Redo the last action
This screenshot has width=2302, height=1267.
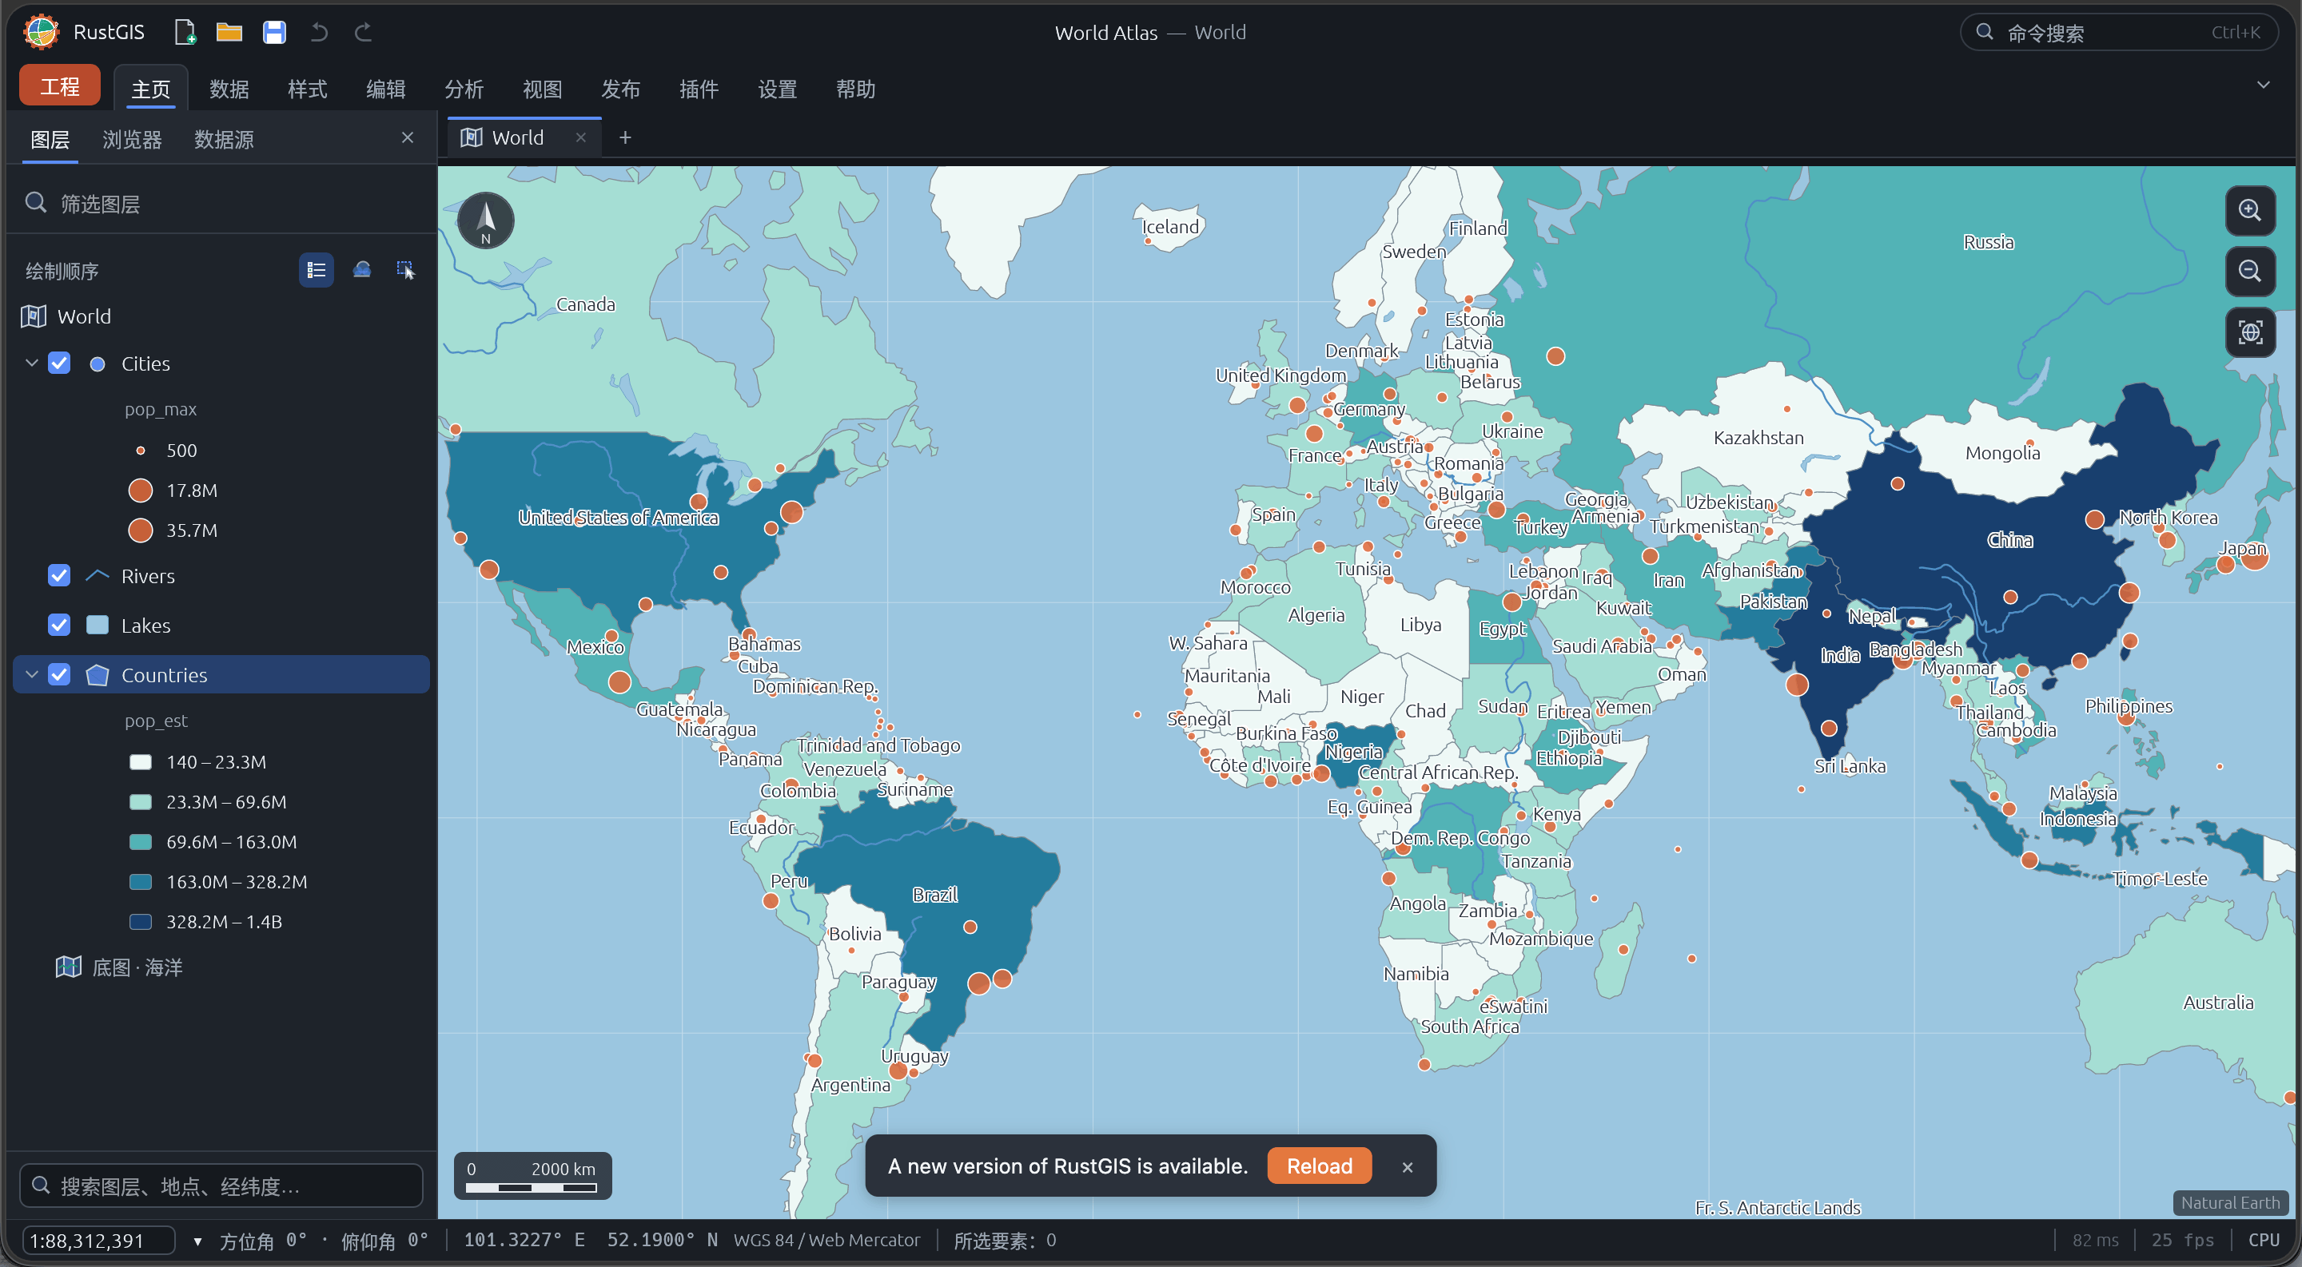363,32
